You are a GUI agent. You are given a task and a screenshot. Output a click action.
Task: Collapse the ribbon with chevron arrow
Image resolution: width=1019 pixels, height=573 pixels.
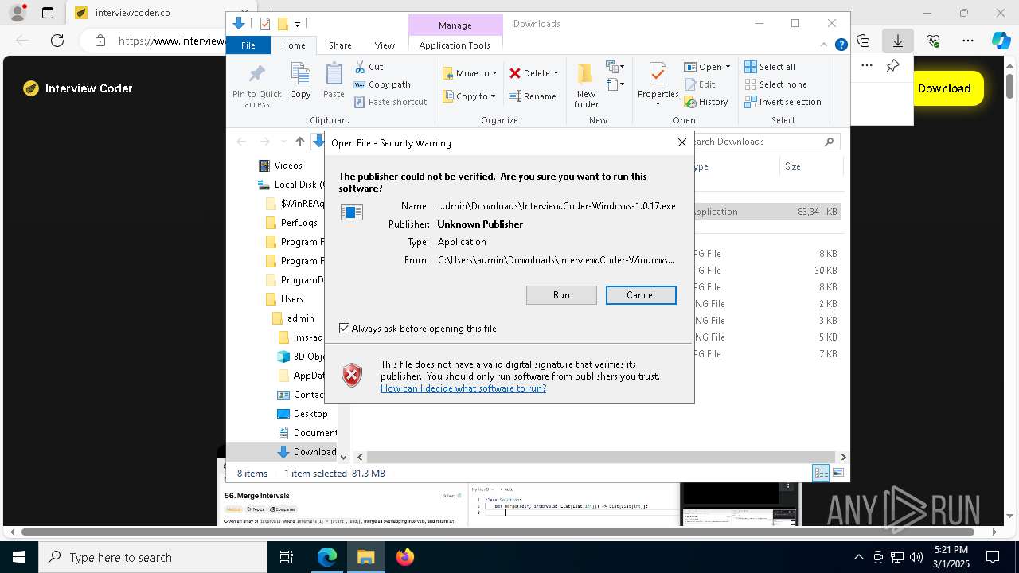click(x=825, y=45)
